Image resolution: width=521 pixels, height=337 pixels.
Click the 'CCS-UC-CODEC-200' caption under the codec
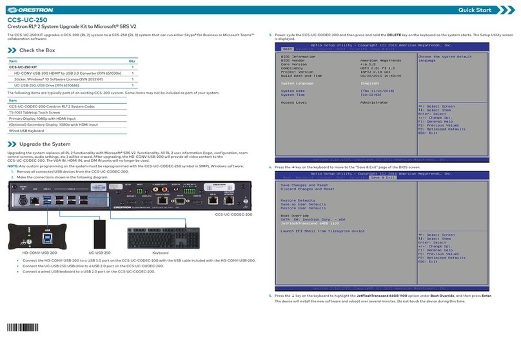click(x=233, y=215)
